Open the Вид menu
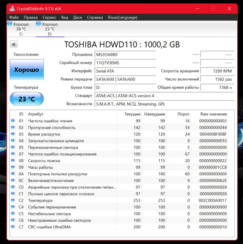243x244 pixels. coord(64,17)
